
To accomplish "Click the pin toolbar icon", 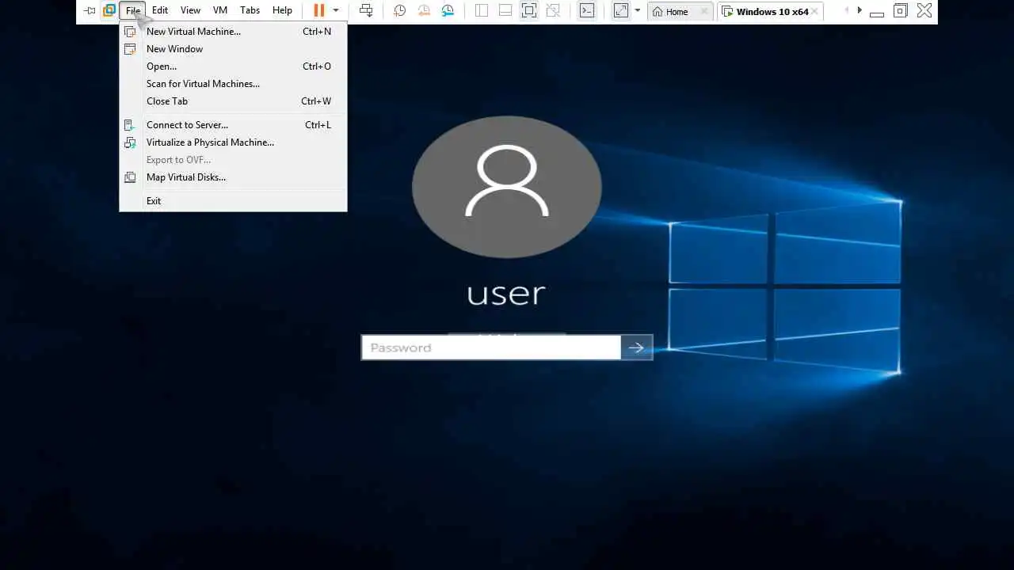I will tap(90, 11).
